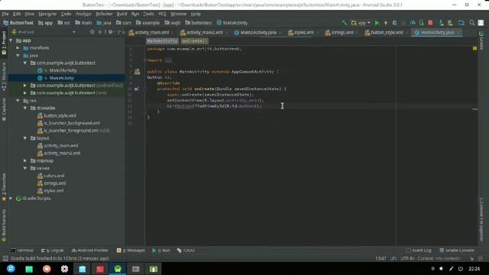Stop the running app with red square
Viewport: 489px width, 275px height.
tap(430, 23)
